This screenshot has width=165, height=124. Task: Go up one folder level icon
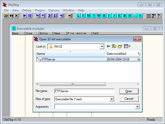click(114, 47)
